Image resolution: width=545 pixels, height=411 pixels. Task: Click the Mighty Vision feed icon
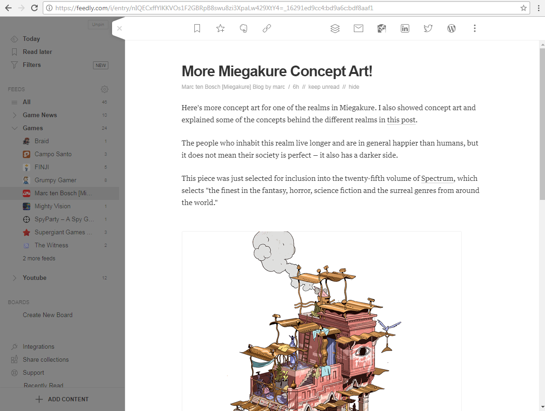[27, 206]
